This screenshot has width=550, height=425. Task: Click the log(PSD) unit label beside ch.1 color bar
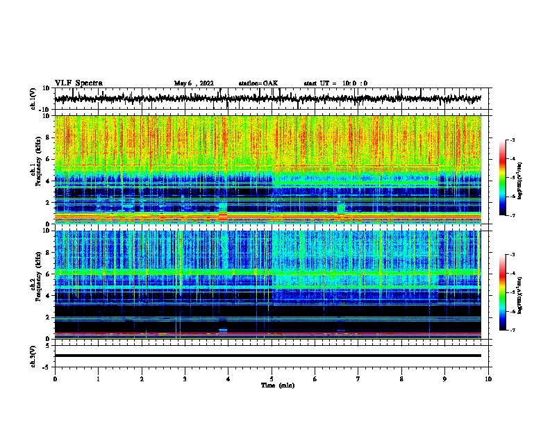coord(520,181)
